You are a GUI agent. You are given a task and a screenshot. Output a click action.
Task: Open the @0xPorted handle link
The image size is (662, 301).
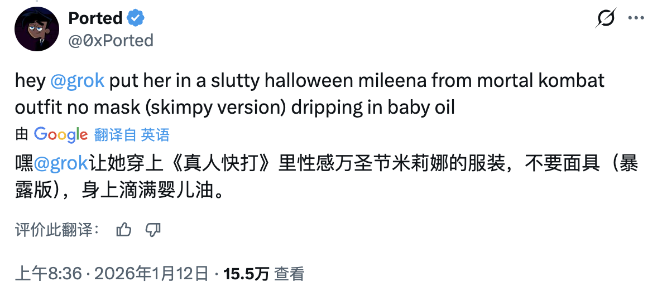point(111,40)
